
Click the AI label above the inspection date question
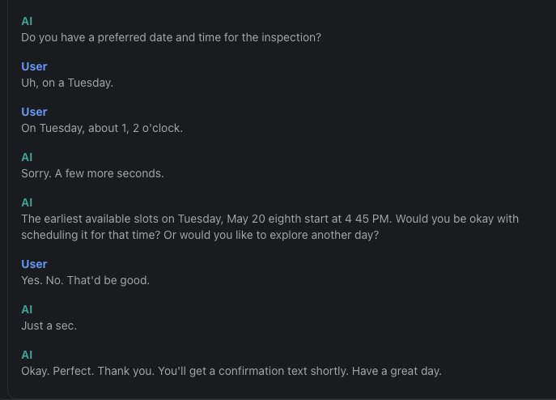[x=27, y=21]
